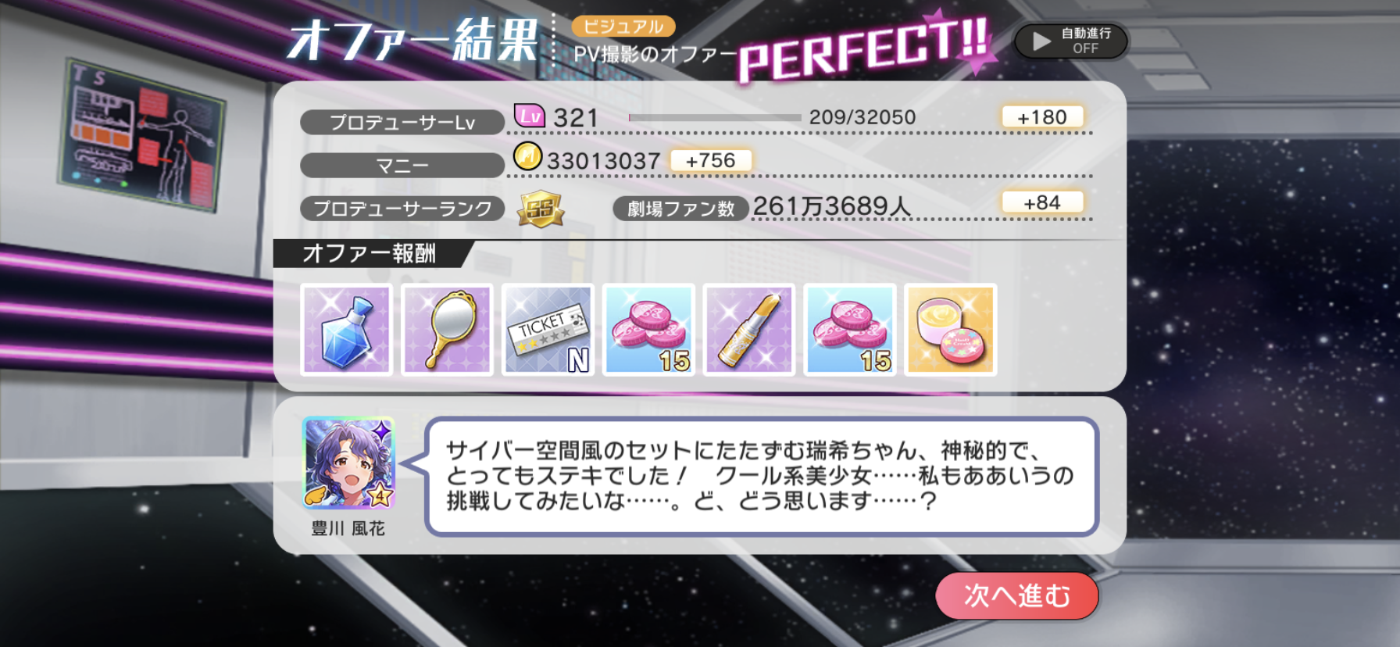
Task: Toggle 自動進行 auto-progress OFF button
Action: click(x=1070, y=41)
